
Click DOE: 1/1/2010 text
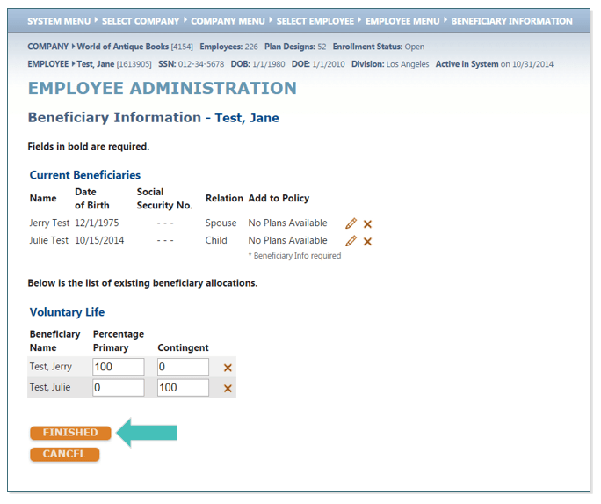(x=318, y=64)
